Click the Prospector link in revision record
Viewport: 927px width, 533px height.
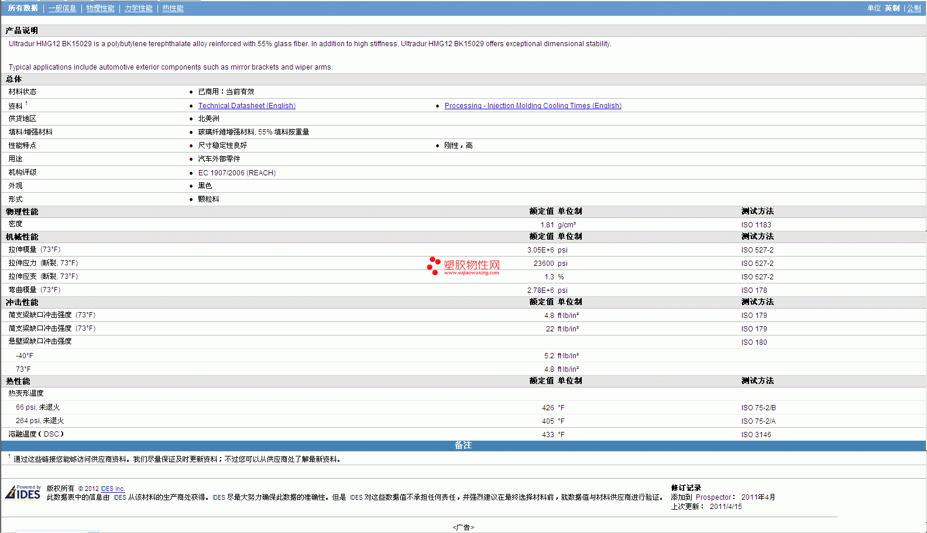pos(713,497)
